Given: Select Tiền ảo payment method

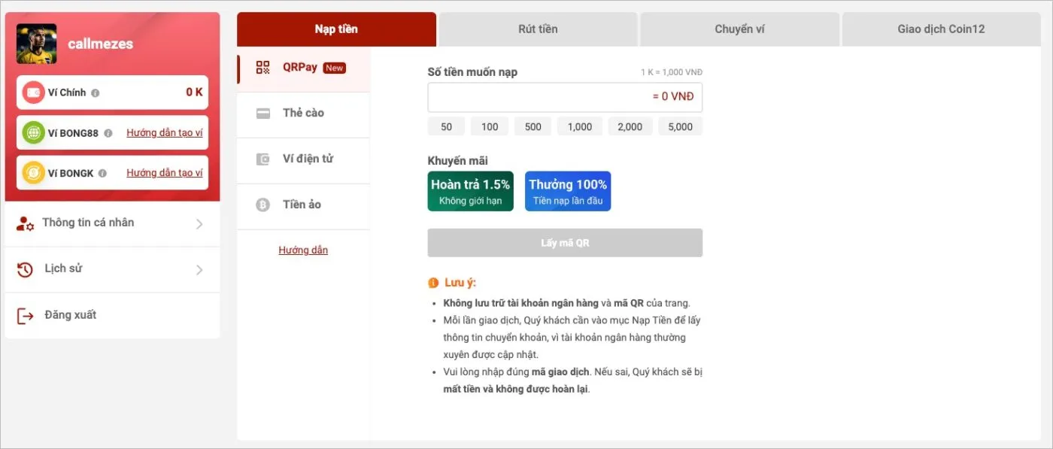Looking at the screenshot, I should (302, 205).
